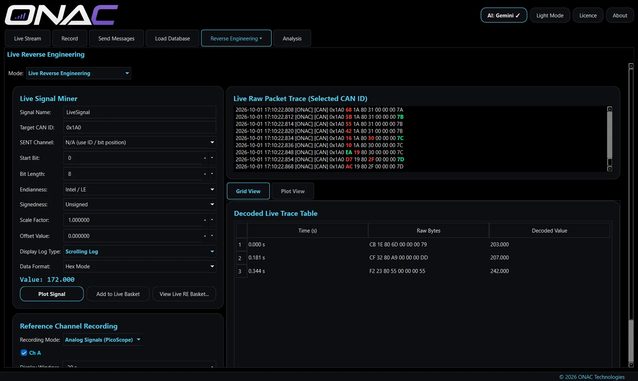Open View Live RE Basket
Screen dimensions: 638x381
(x=184, y=294)
